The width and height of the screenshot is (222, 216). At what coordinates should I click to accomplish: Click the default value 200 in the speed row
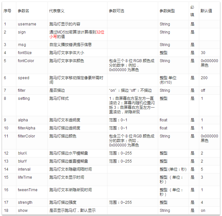coord(204,78)
